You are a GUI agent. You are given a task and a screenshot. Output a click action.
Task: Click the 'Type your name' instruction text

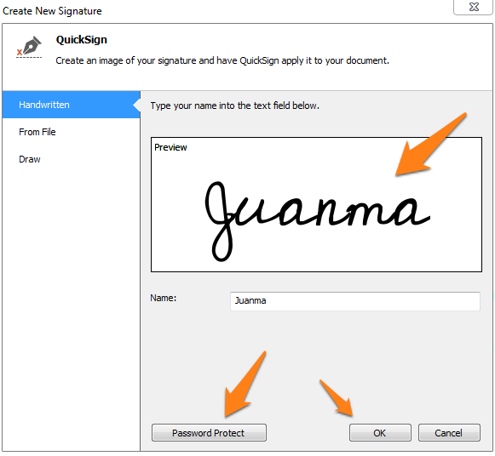pos(234,105)
